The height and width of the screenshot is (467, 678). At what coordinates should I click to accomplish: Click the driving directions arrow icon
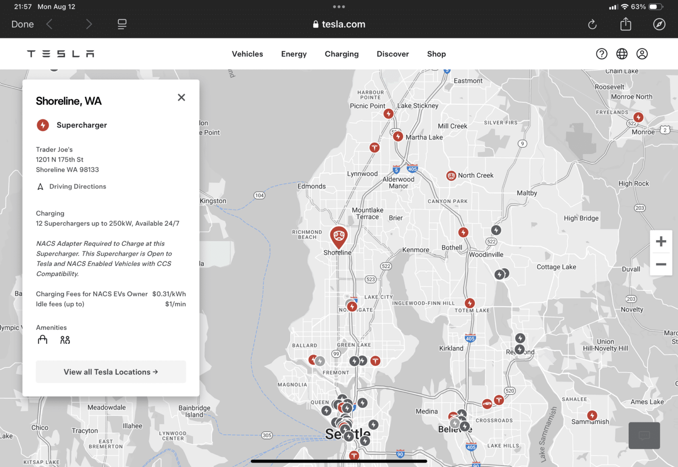tap(40, 187)
